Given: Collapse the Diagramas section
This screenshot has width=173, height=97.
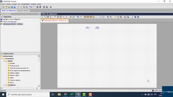Looking at the screenshot, I should point(2,17).
